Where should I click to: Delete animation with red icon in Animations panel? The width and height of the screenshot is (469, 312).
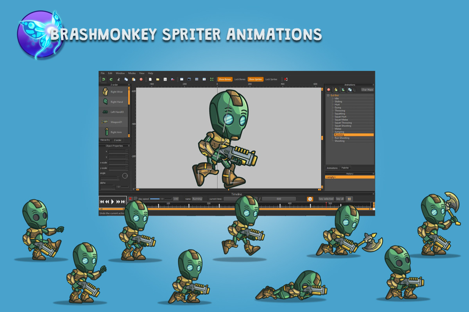329,90
